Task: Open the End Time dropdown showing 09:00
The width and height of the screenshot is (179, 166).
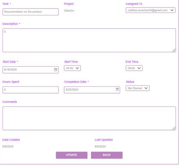Action: [x=134, y=68]
